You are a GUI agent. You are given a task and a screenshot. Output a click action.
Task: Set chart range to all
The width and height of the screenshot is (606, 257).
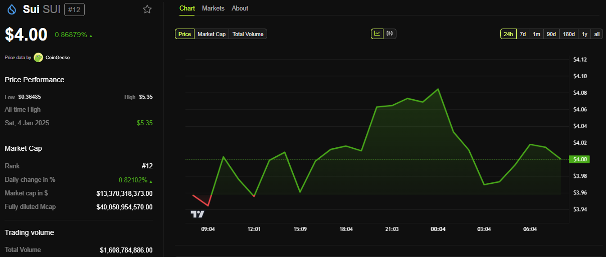pyautogui.click(x=596, y=34)
